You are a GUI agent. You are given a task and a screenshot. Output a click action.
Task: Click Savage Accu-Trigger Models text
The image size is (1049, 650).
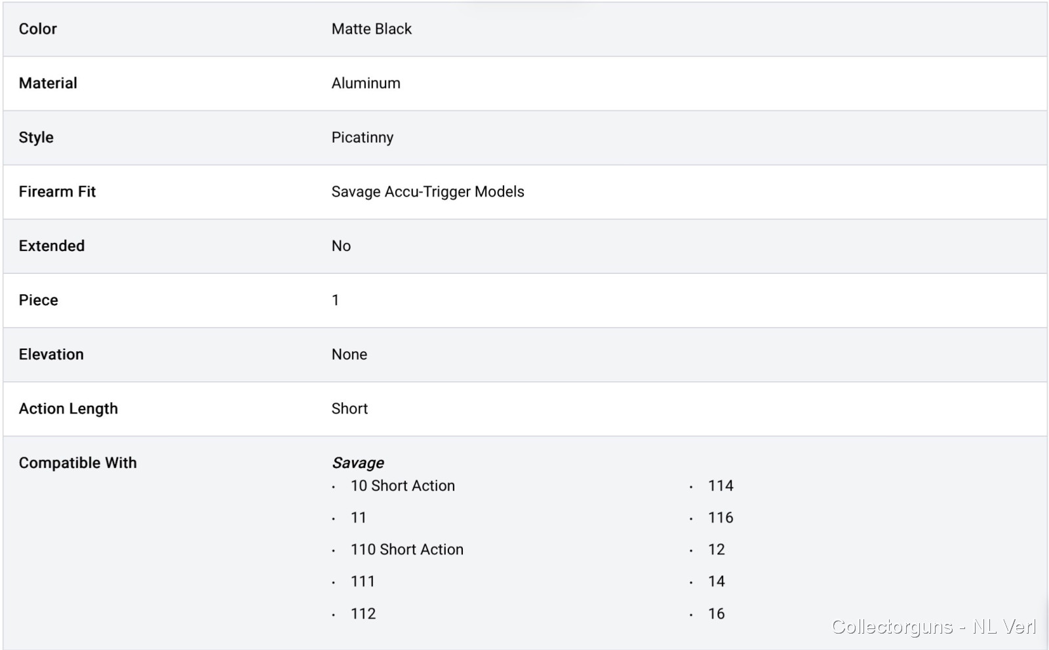coord(427,192)
